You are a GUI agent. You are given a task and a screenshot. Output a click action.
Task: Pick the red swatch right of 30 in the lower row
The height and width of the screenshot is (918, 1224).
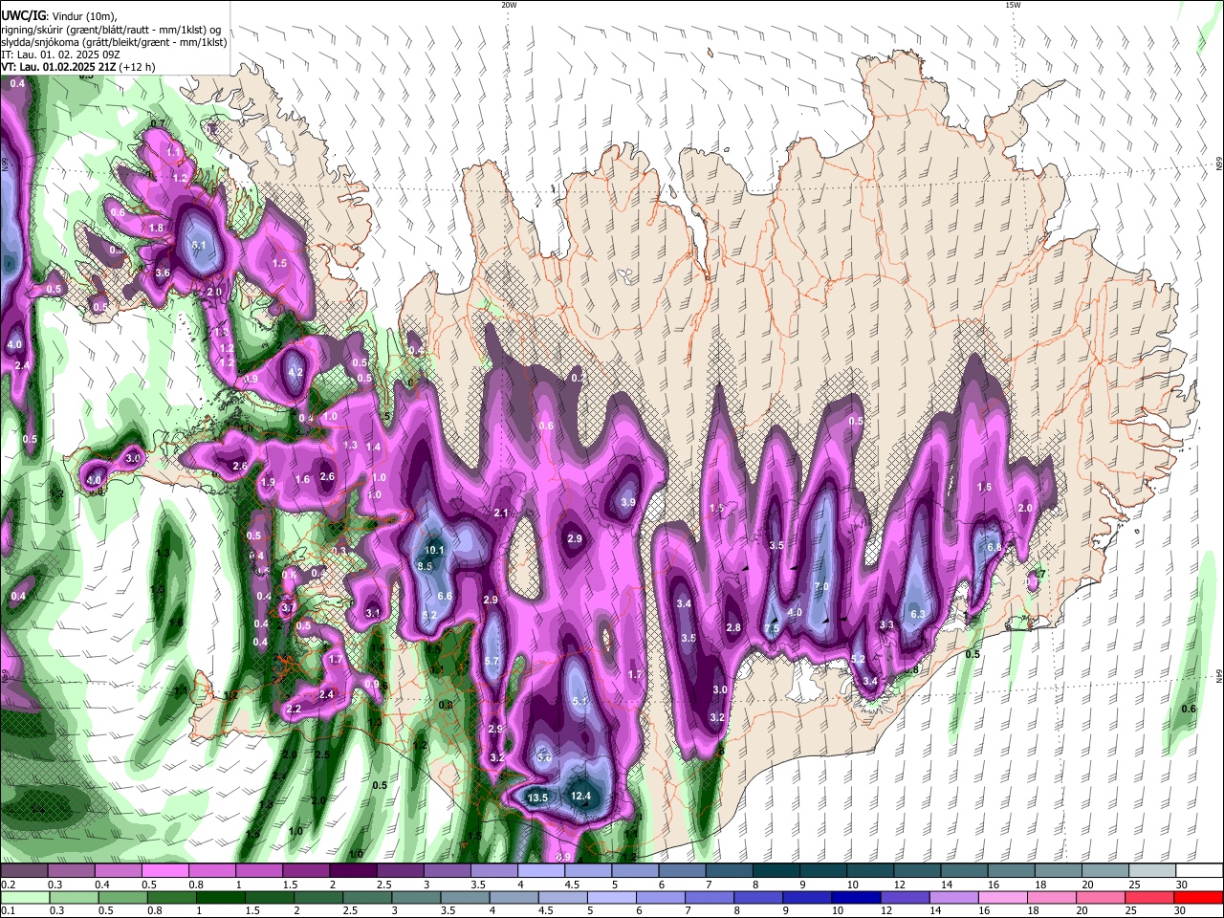[1199, 897]
